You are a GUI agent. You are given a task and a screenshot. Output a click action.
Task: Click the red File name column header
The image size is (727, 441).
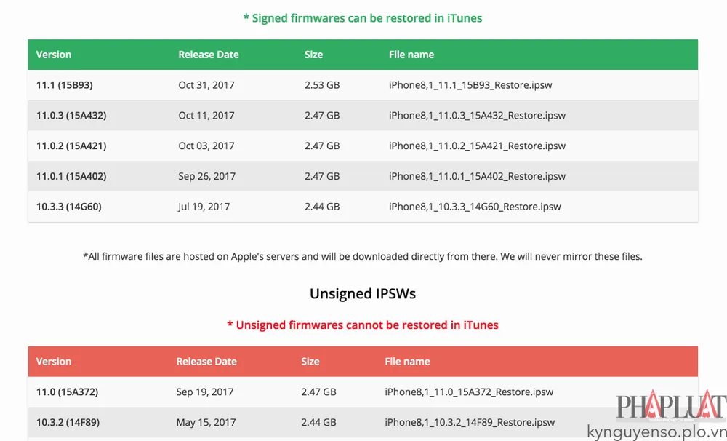[x=407, y=361]
